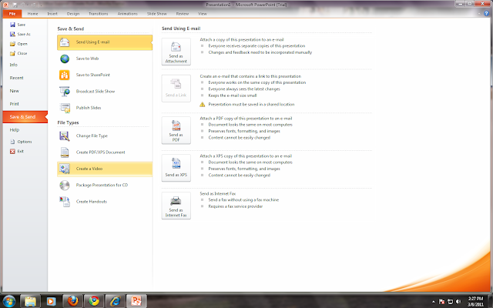Select Save to SharePoint
The width and height of the screenshot is (493, 308).
pyautogui.click(x=105, y=75)
